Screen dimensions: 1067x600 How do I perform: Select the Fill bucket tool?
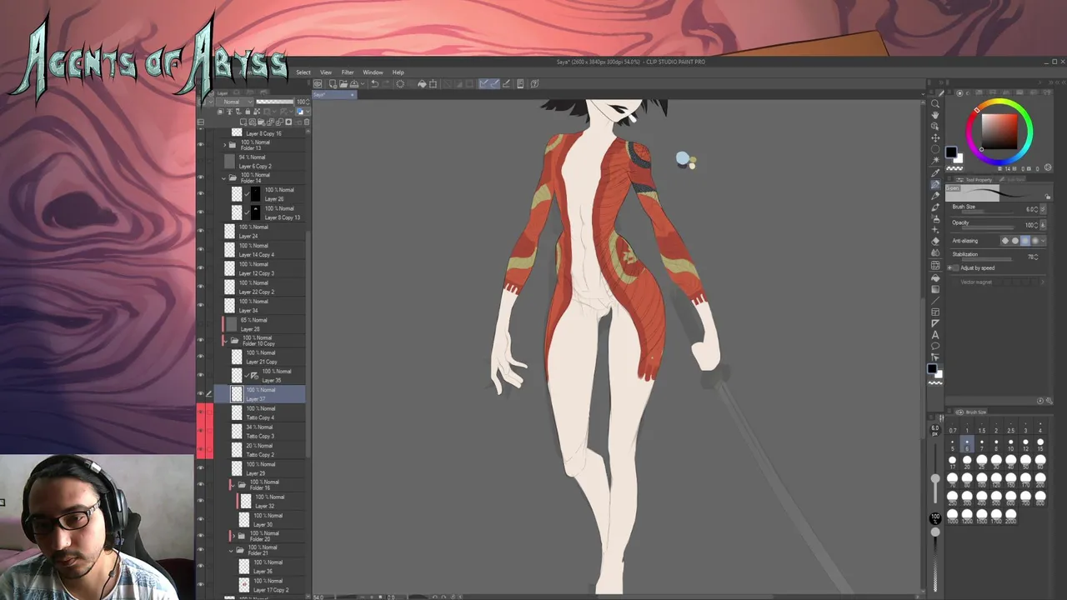[x=935, y=277]
